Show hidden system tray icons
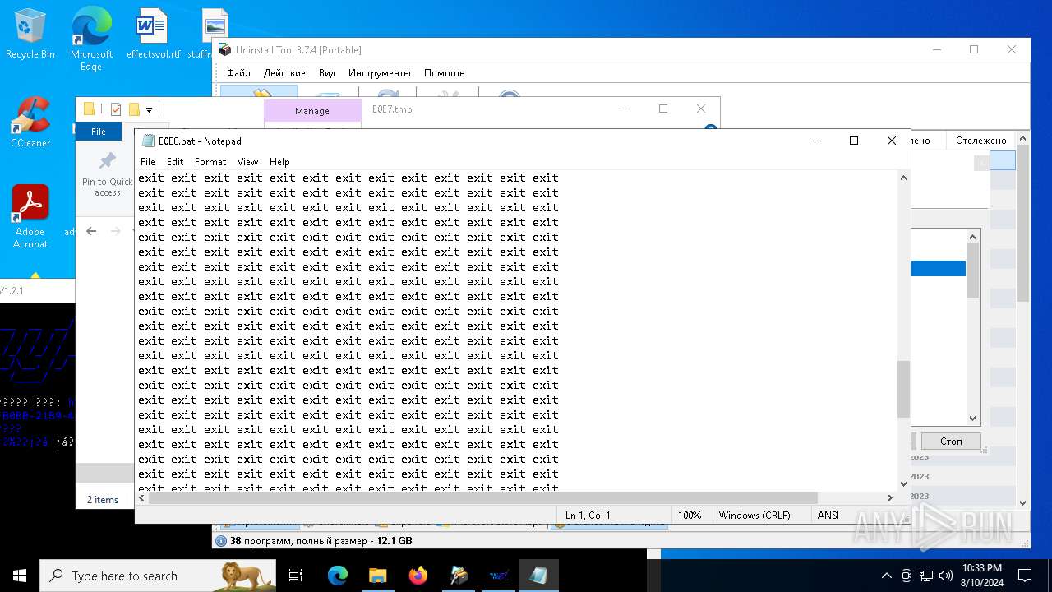The image size is (1052, 592). 886,576
